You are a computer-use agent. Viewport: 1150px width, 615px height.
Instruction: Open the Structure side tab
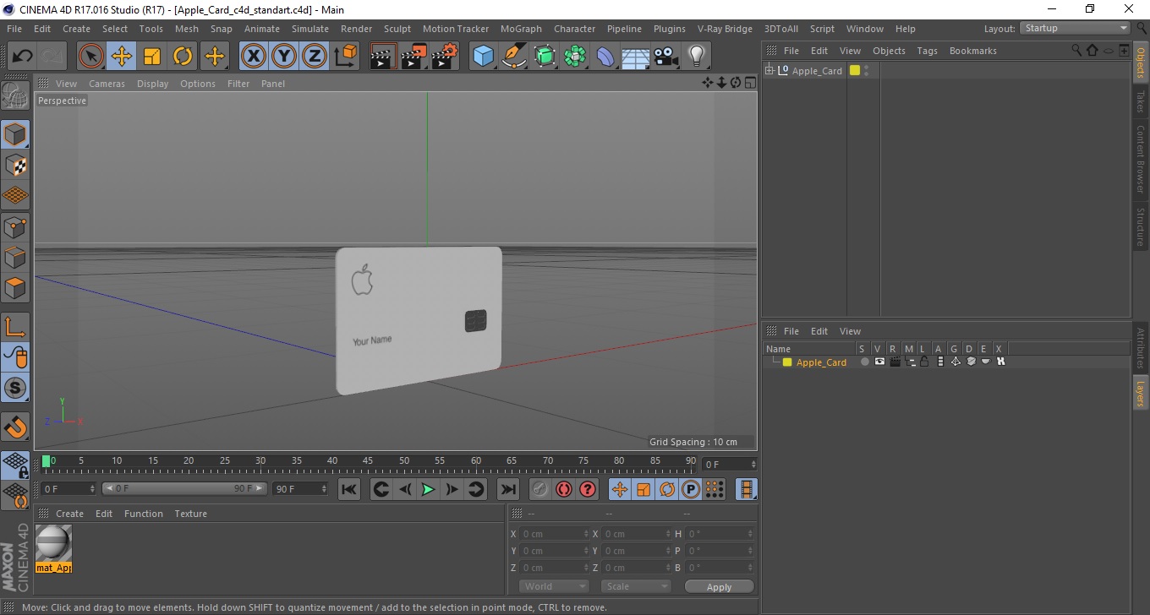pyautogui.click(x=1141, y=226)
